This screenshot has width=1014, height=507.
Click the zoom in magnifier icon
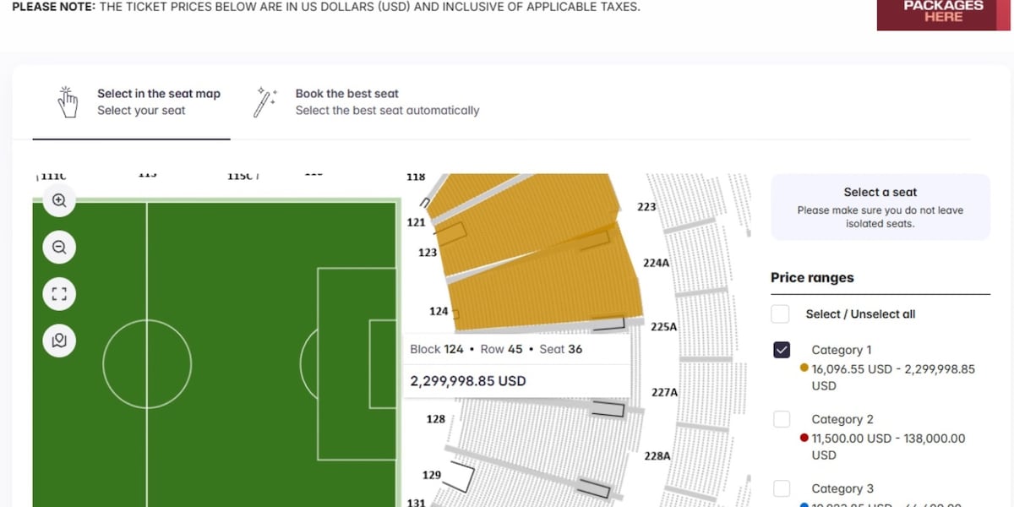click(59, 201)
